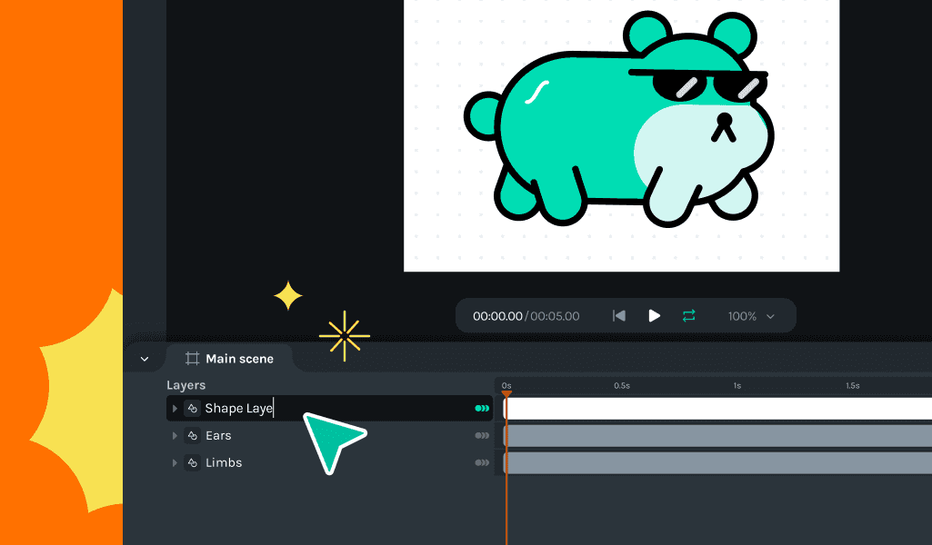The height and width of the screenshot is (545, 932).
Task: Enable the loop playback icon
Action: (x=688, y=315)
